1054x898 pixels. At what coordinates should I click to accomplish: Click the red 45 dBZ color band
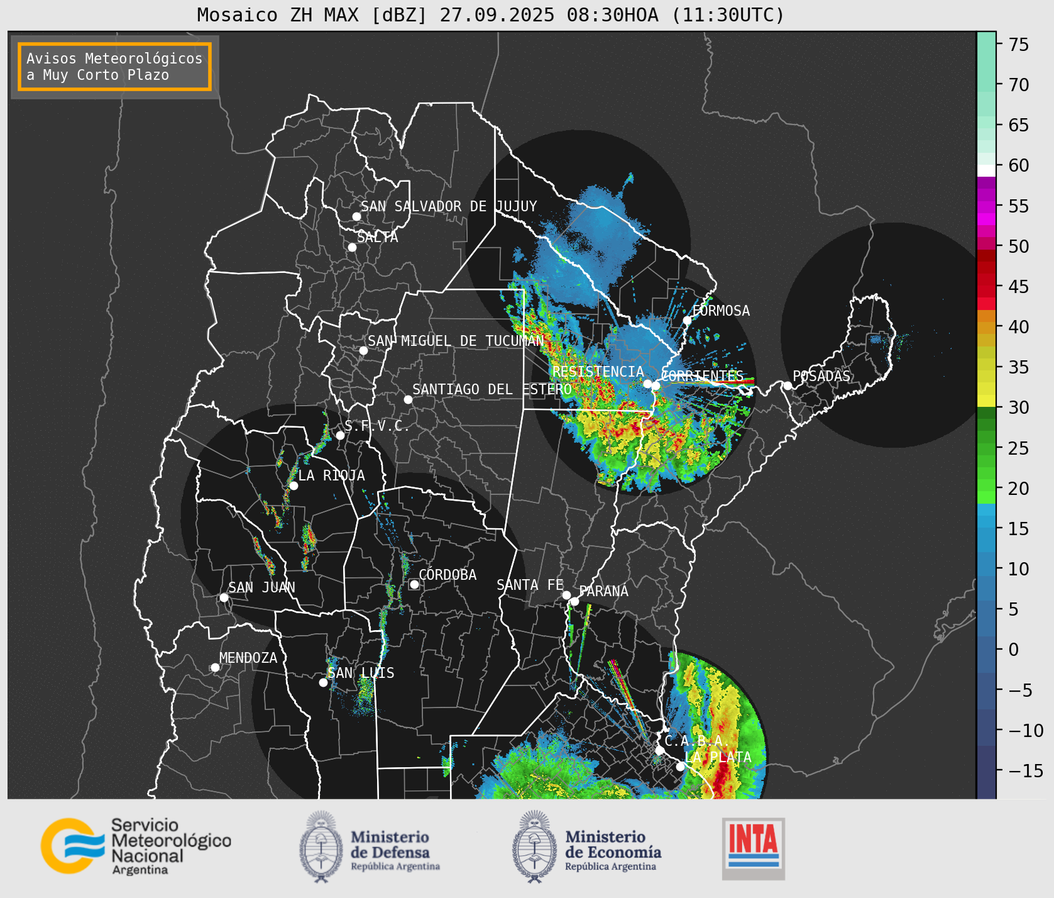986,292
